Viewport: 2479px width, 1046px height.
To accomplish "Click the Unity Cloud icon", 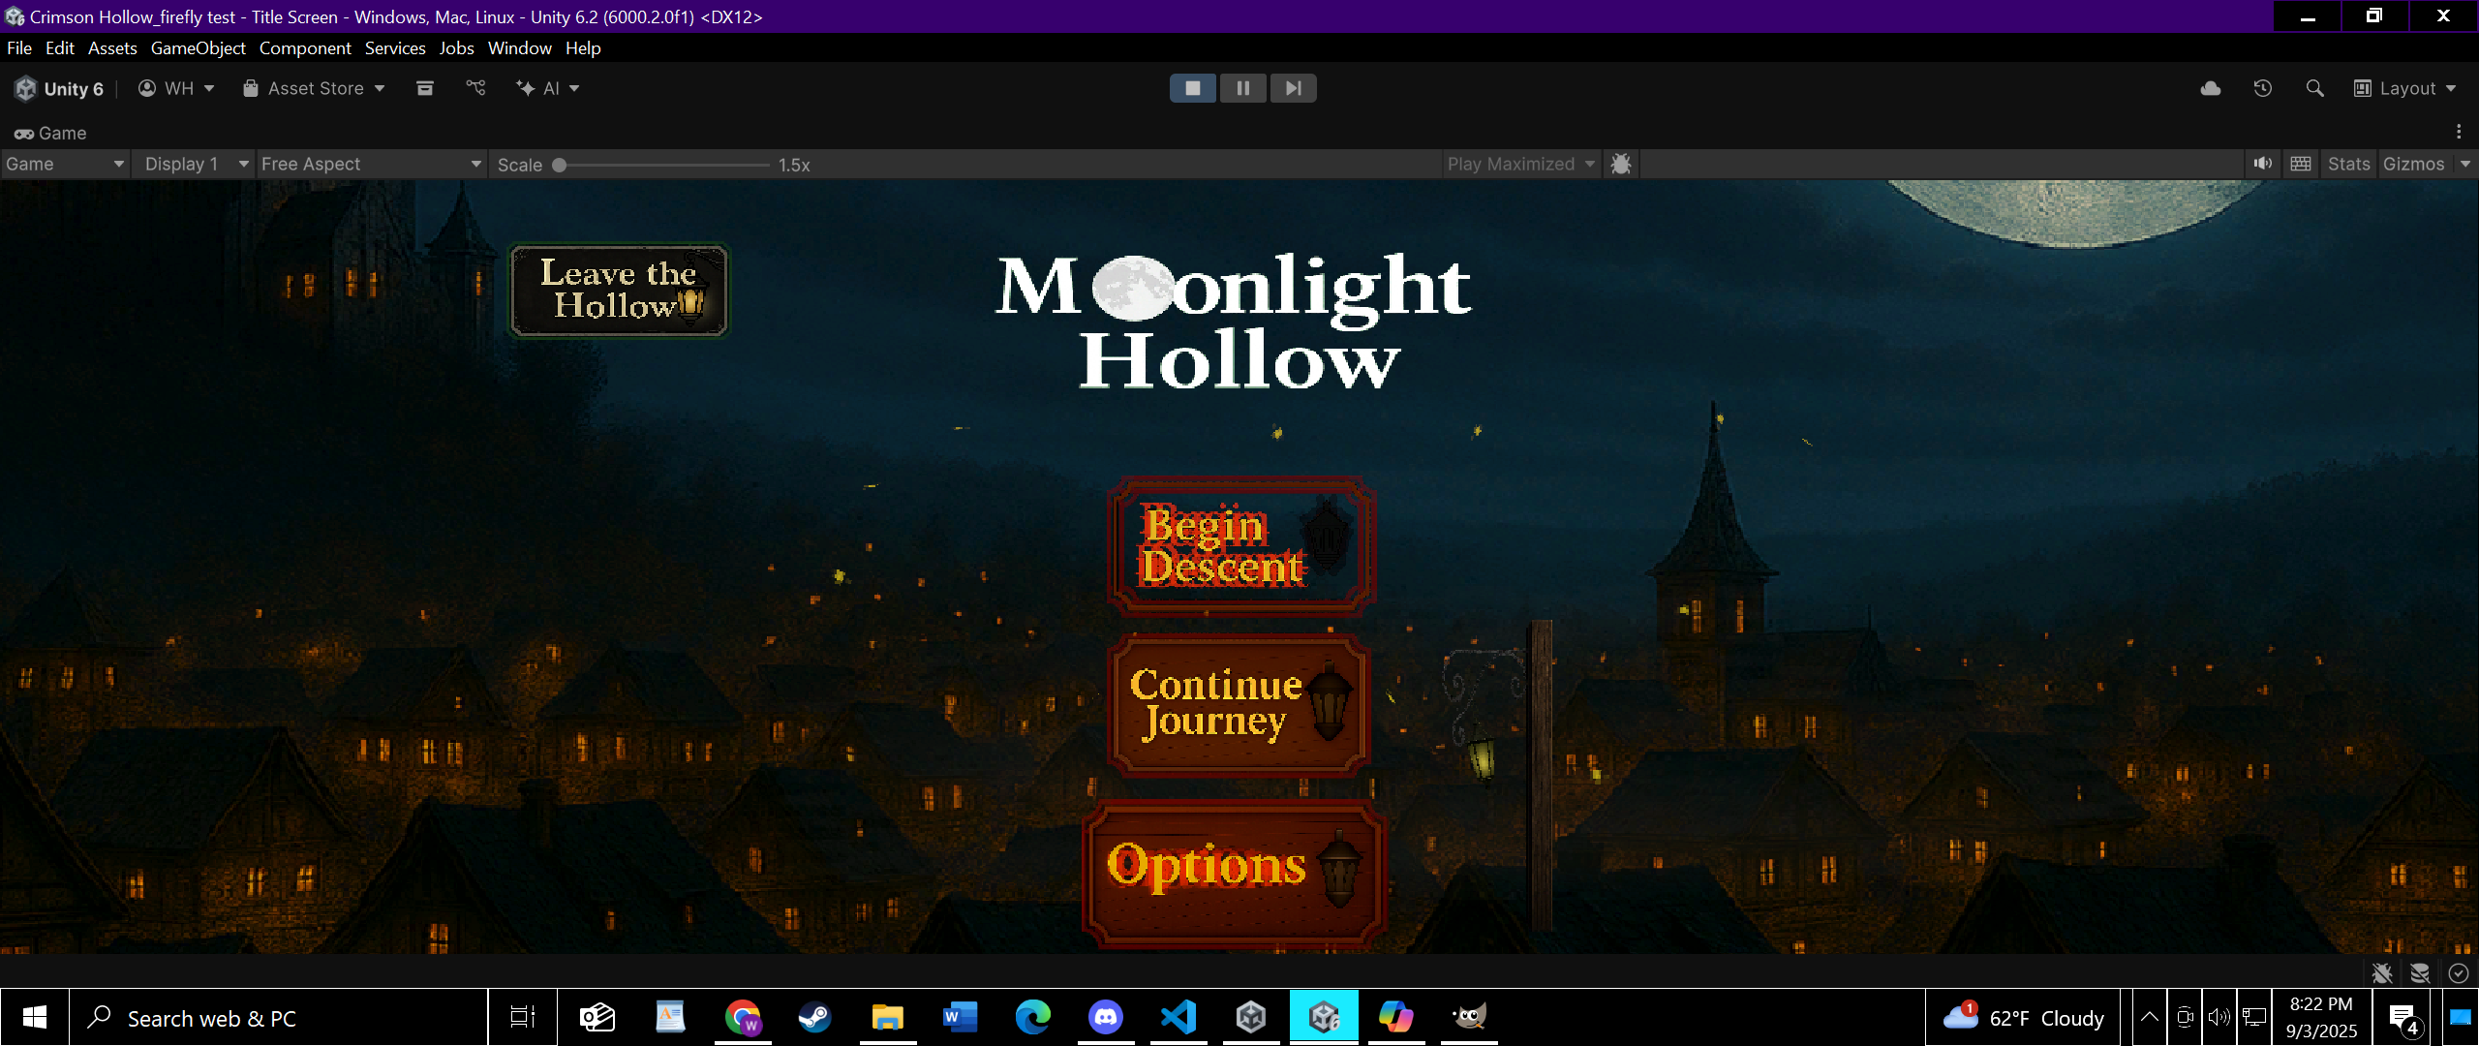I will click(x=2210, y=88).
